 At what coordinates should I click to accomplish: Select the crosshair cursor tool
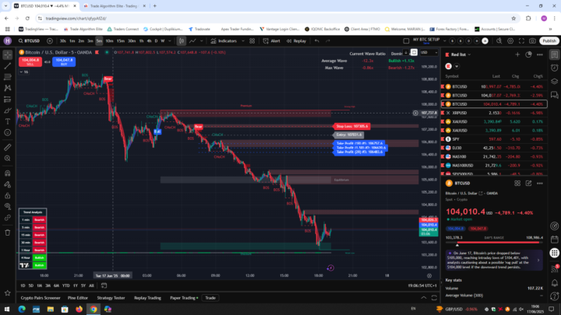point(8,55)
